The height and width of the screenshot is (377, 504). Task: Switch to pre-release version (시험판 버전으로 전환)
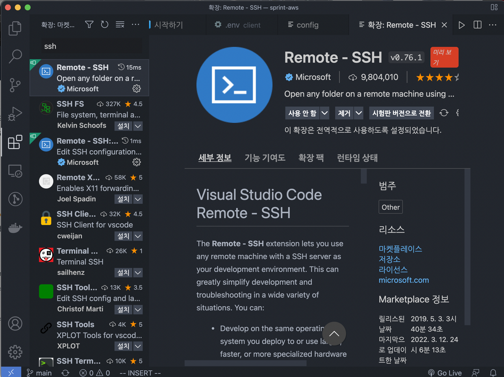click(402, 113)
